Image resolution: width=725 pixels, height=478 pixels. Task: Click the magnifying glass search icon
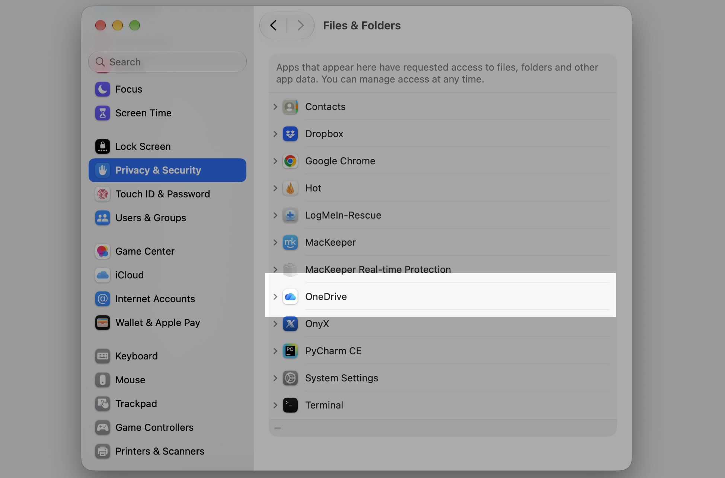pos(100,62)
